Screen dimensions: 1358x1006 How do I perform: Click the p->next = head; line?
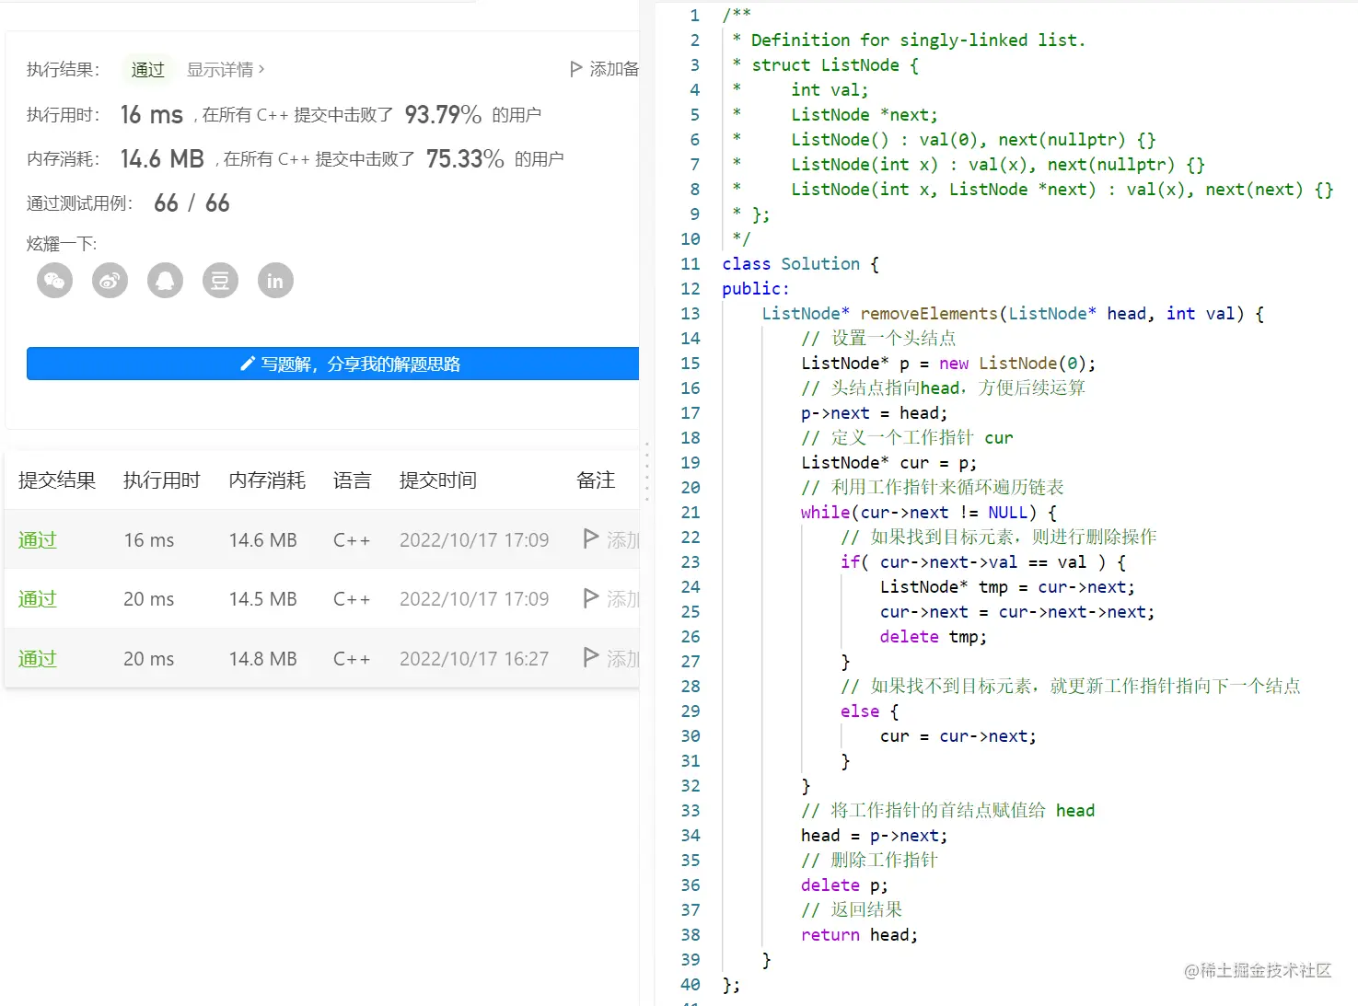(874, 413)
